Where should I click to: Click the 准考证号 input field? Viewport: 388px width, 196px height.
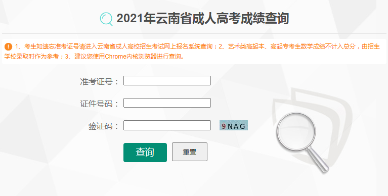[167, 81]
